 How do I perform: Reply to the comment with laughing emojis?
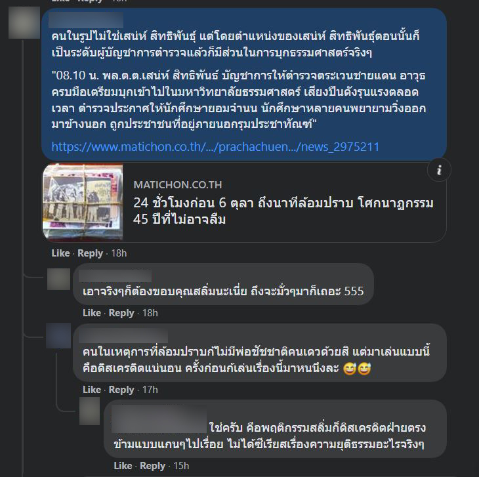pos(121,389)
